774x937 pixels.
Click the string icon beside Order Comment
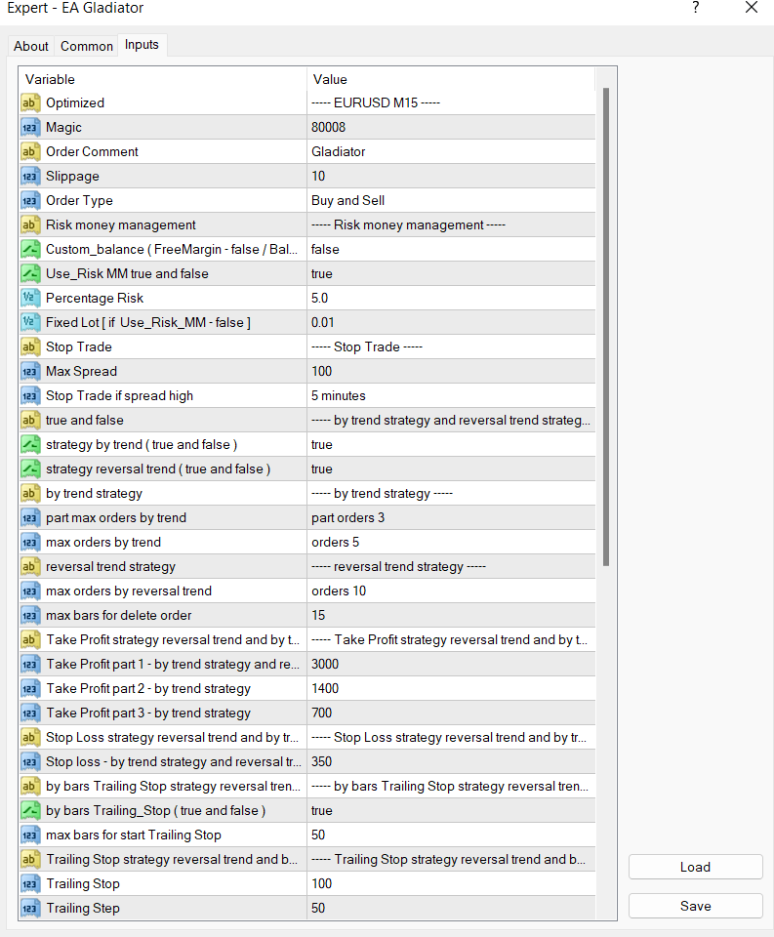(30, 151)
